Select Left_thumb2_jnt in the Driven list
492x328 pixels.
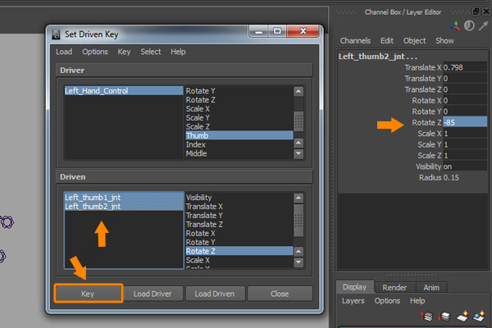click(124, 206)
